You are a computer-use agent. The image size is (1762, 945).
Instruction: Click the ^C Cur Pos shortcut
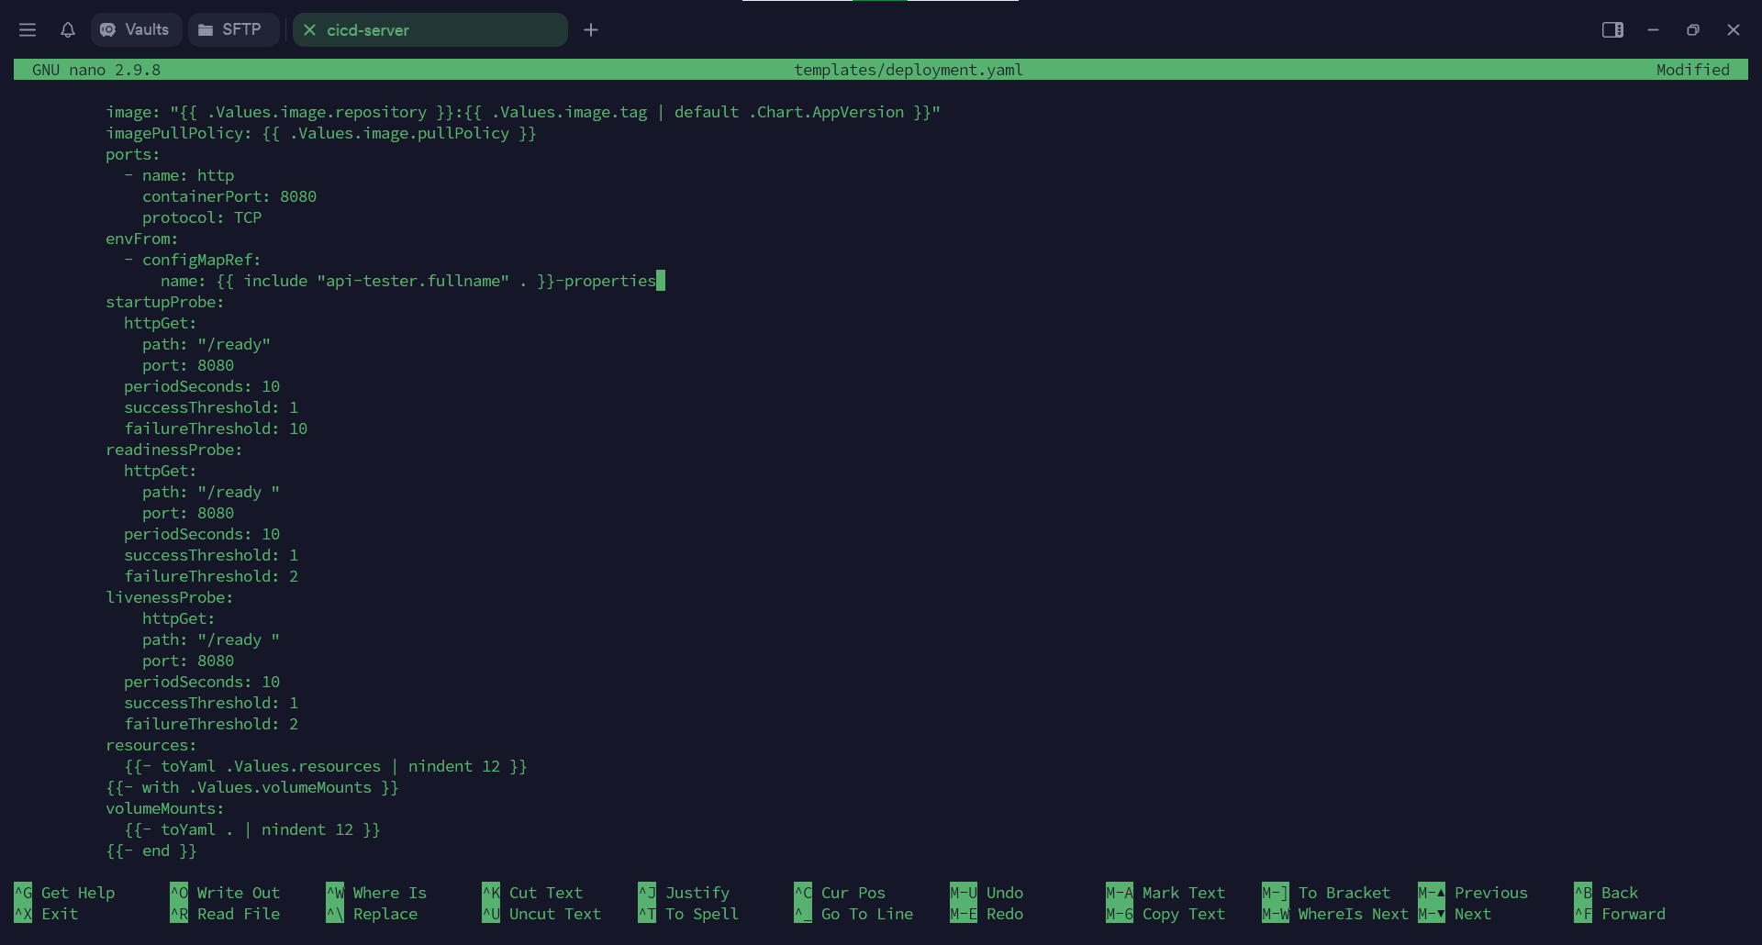(x=840, y=893)
